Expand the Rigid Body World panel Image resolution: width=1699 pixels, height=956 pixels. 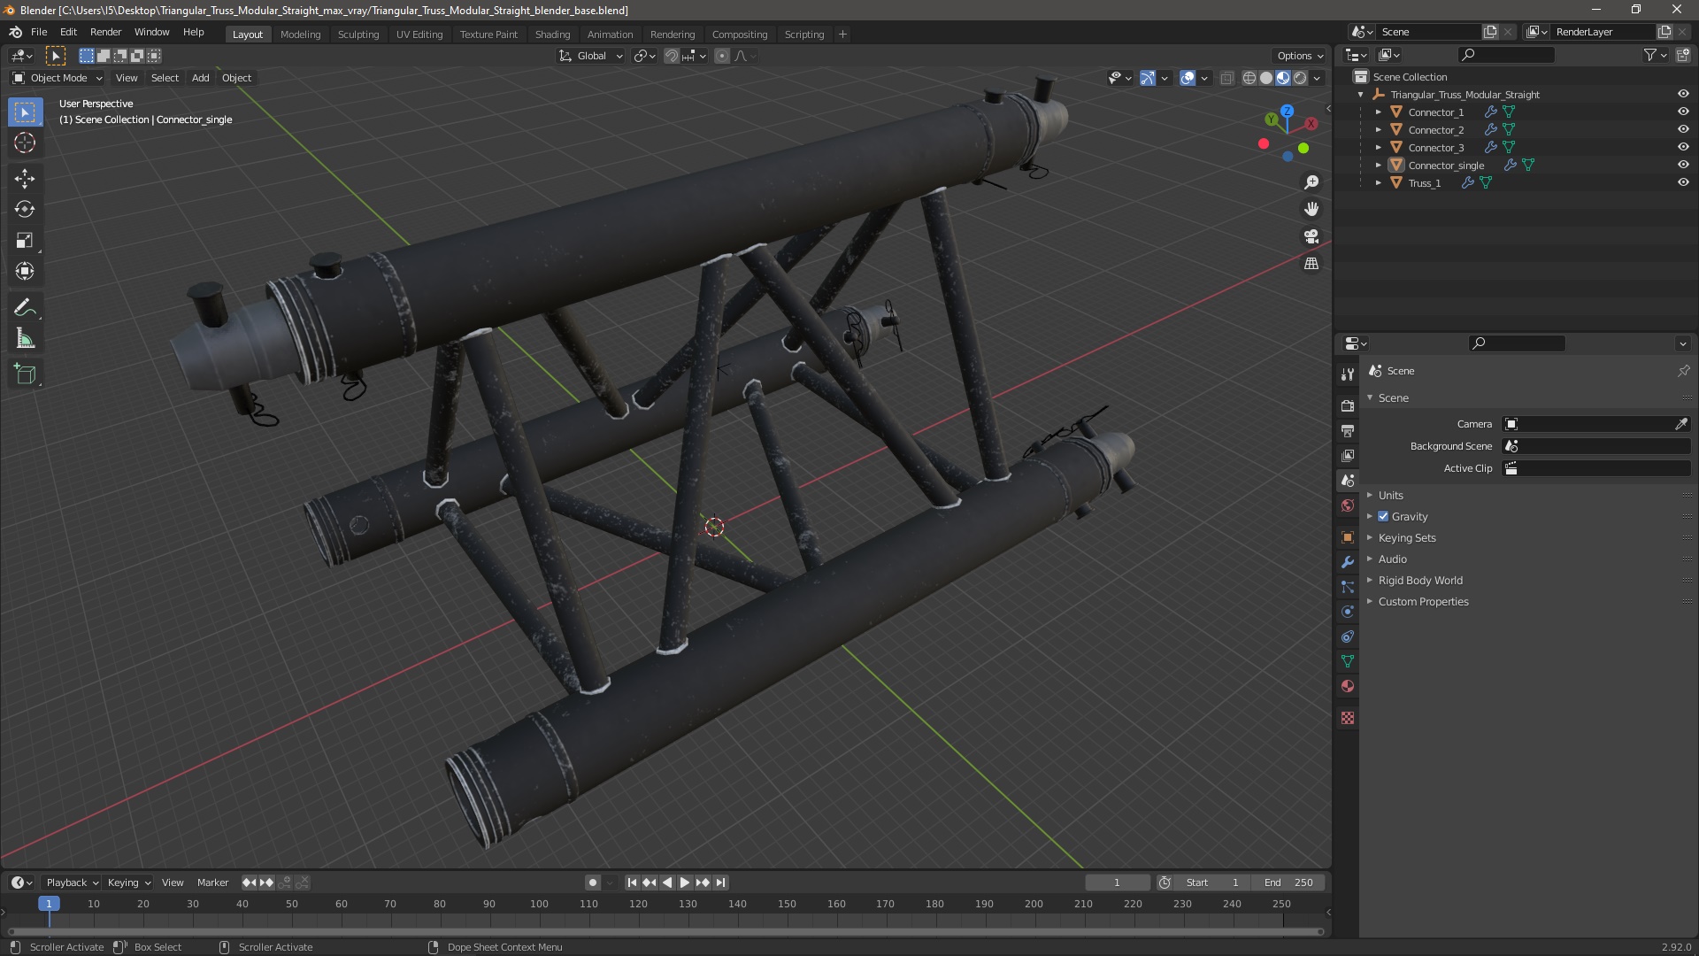[x=1420, y=580]
